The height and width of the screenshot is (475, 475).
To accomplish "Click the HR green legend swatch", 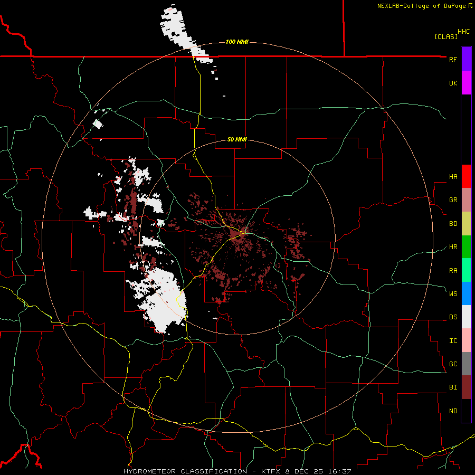I will [466, 246].
